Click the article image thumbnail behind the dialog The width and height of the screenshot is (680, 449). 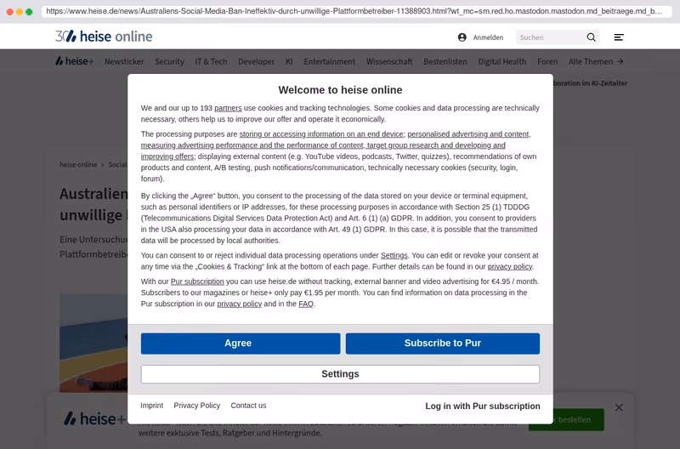(x=93, y=343)
